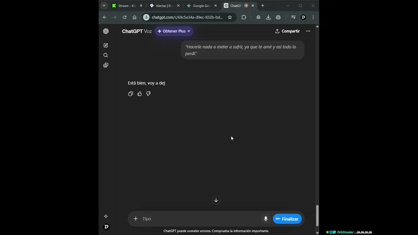
Task: Click the ChatGPT errors disclaimer text
Action: tap(216, 231)
